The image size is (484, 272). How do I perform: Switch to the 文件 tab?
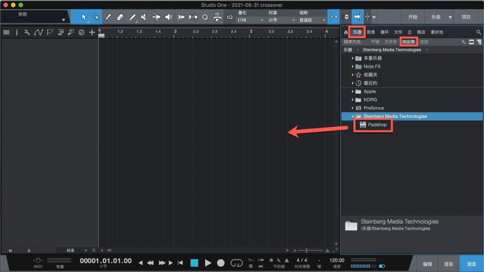[398, 32]
